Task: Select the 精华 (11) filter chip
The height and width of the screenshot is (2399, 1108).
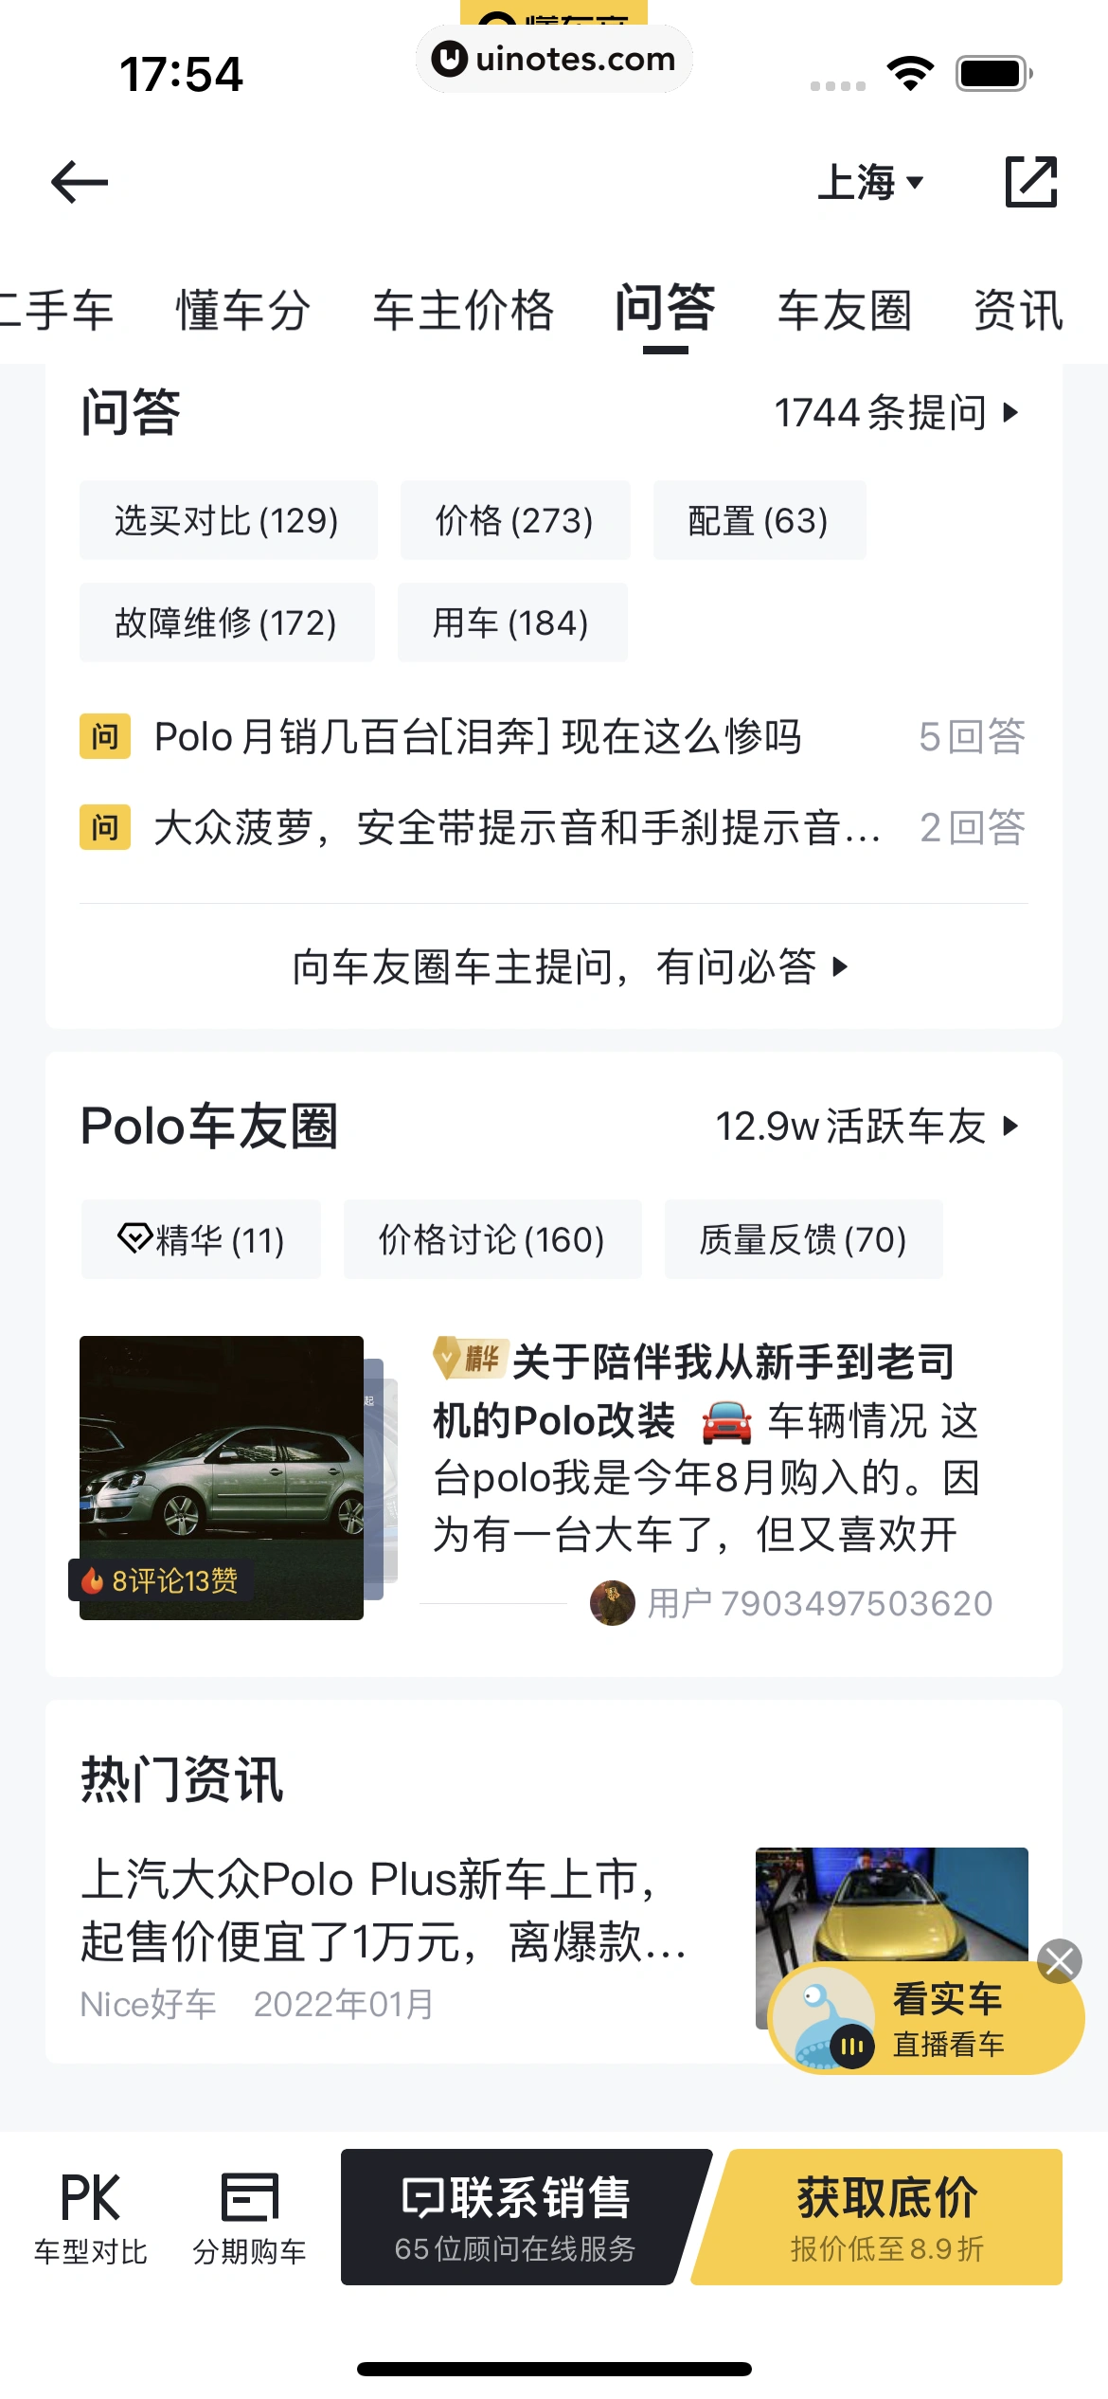Action: tap(201, 1239)
